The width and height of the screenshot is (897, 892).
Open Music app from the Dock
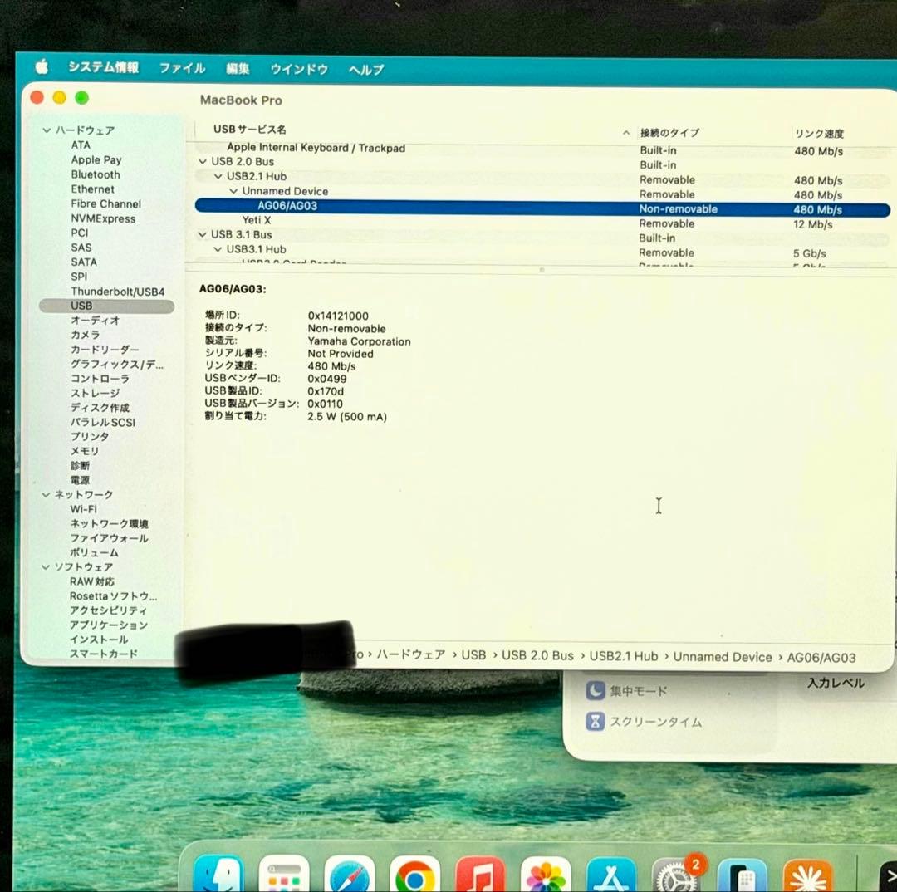480,875
